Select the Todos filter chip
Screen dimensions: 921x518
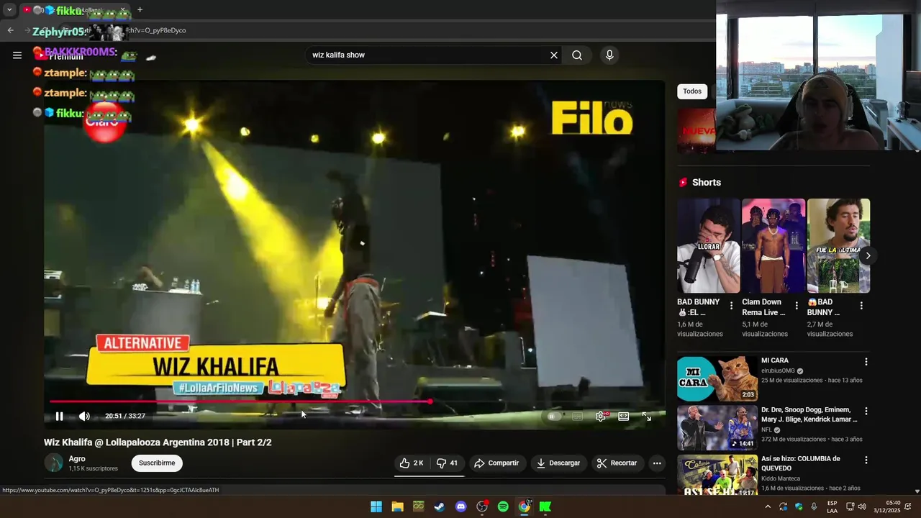pyautogui.click(x=692, y=91)
